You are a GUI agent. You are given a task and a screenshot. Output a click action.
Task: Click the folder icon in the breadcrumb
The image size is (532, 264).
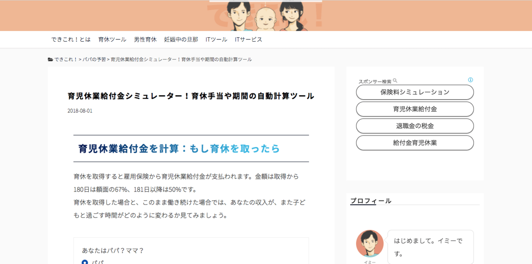(50, 59)
